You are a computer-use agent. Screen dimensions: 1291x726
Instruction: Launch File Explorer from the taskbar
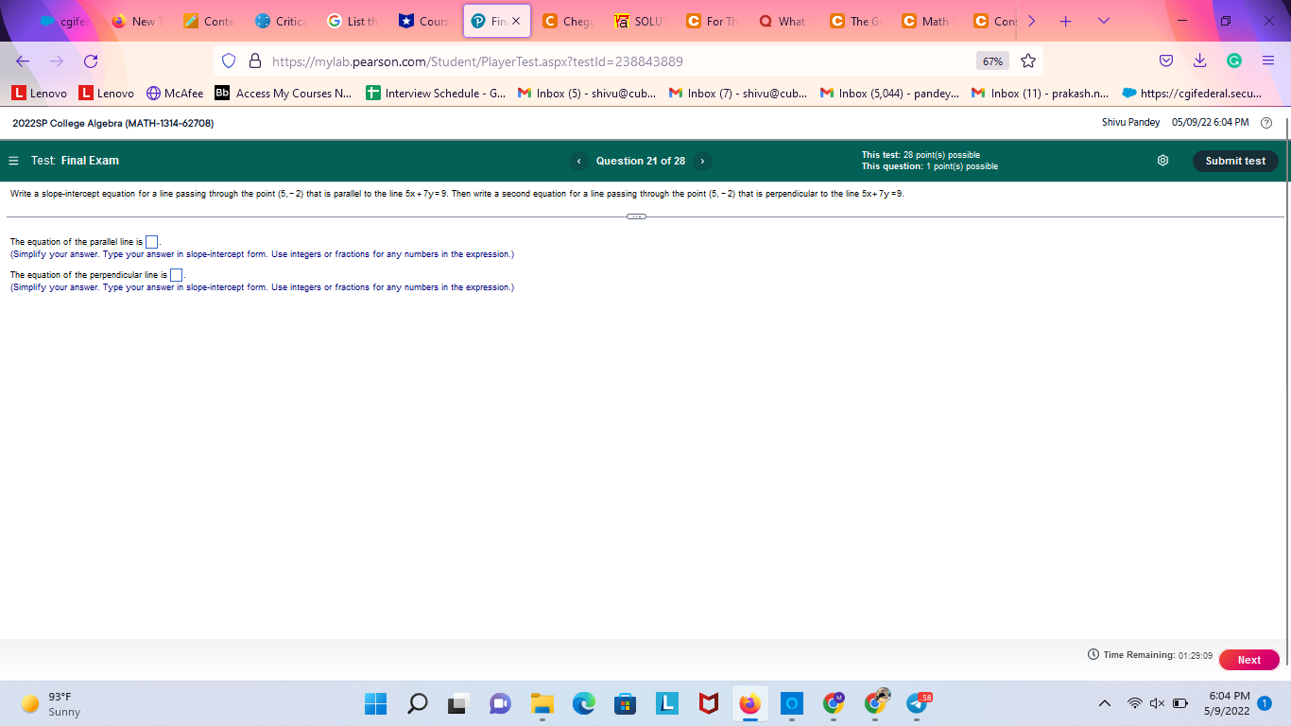tap(542, 704)
